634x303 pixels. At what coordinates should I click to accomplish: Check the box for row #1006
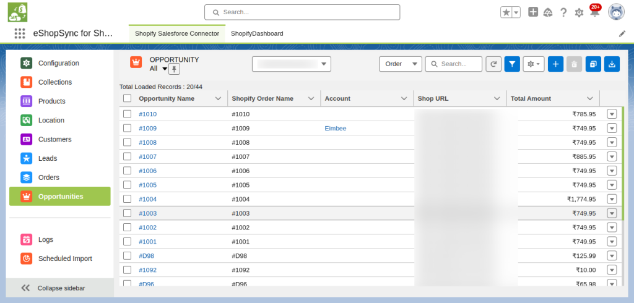[128, 171]
